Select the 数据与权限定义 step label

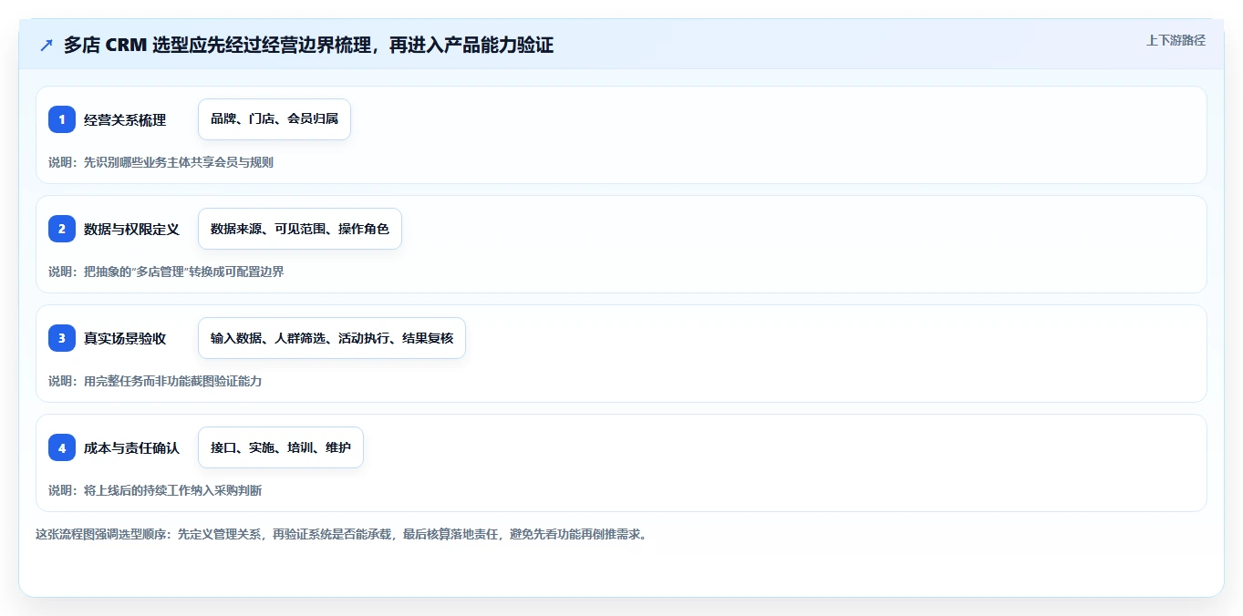(131, 229)
